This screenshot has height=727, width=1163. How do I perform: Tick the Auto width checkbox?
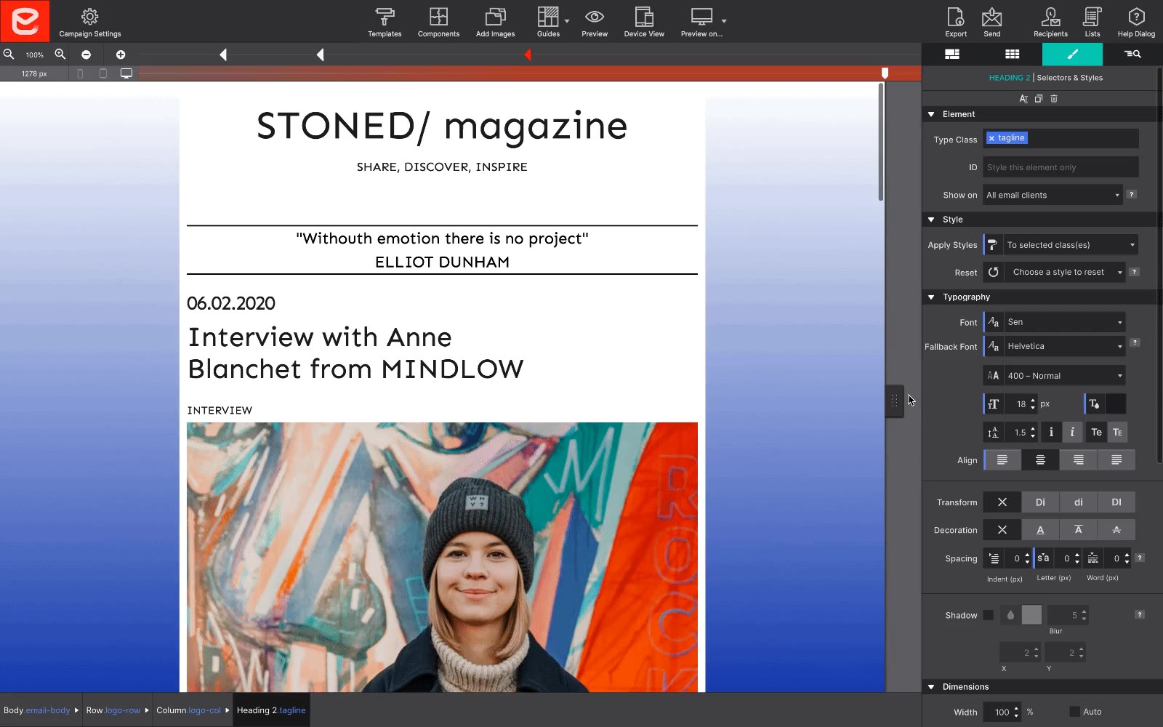point(1074,712)
